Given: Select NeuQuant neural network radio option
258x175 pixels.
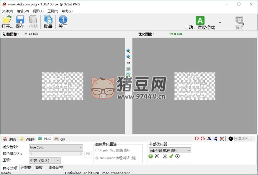Looking at the screenshot, I should [97, 158].
